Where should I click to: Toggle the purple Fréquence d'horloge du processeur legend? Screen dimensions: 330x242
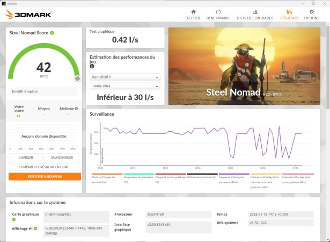pos(234,179)
